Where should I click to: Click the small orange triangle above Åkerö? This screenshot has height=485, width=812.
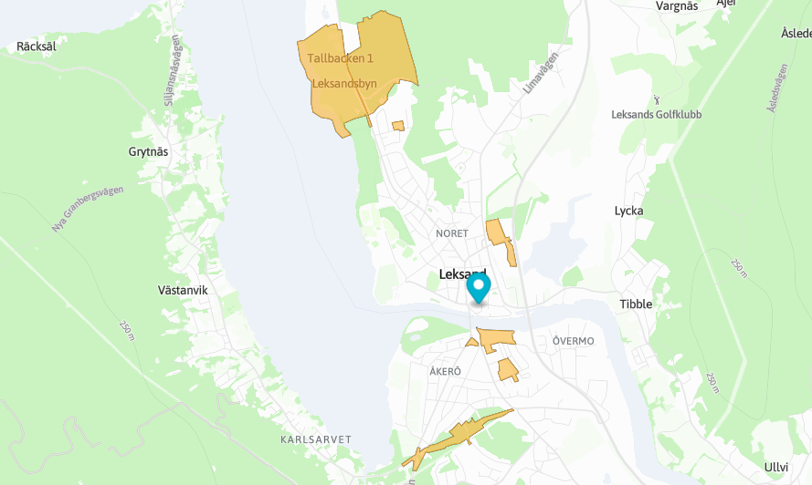pos(472,342)
